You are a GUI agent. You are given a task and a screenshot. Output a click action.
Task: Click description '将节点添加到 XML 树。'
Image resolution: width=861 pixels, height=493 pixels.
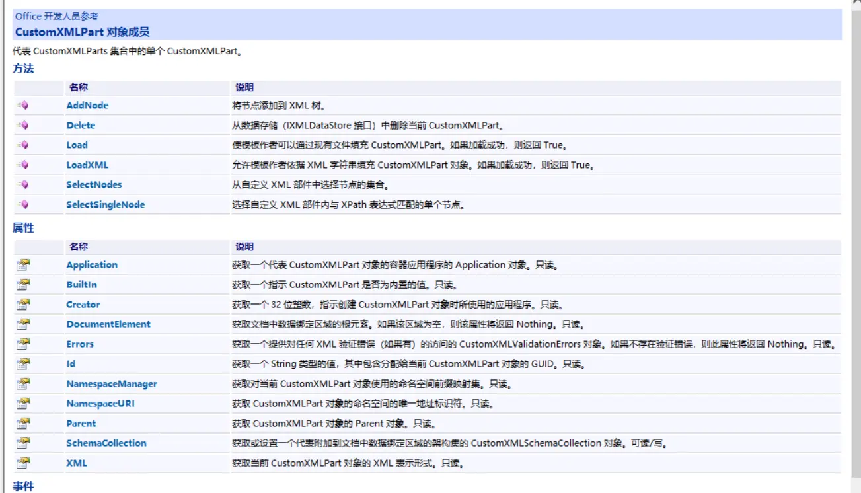(x=278, y=106)
